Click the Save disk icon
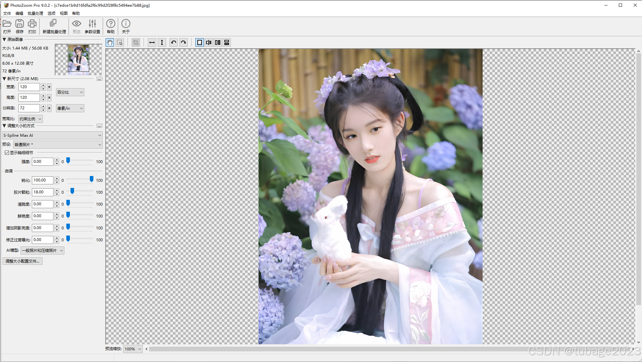Image resolution: width=642 pixels, height=362 pixels. click(x=20, y=23)
